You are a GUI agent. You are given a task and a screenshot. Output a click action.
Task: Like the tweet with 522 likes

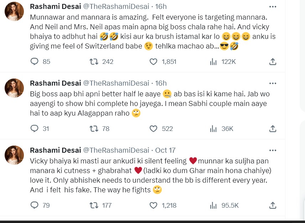pyautogui.click(x=153, y=128)
